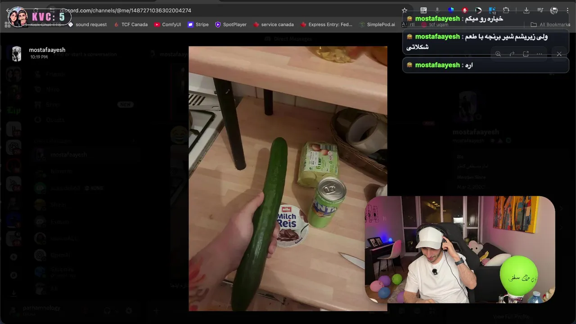Click mostafaayesh avatar in viewer header

click(17, 54)
